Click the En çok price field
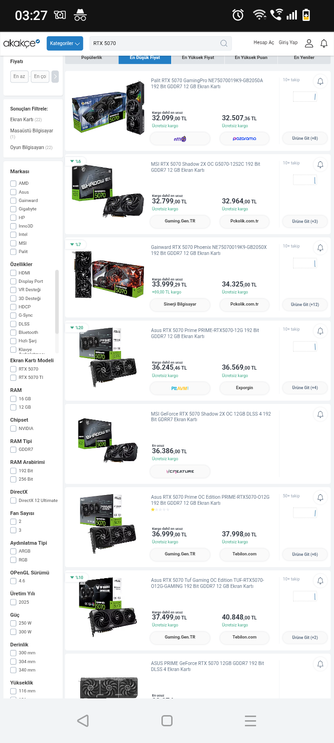 (40, 76)
